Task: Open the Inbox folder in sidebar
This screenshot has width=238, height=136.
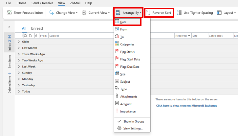Action: tap(10, 42)
